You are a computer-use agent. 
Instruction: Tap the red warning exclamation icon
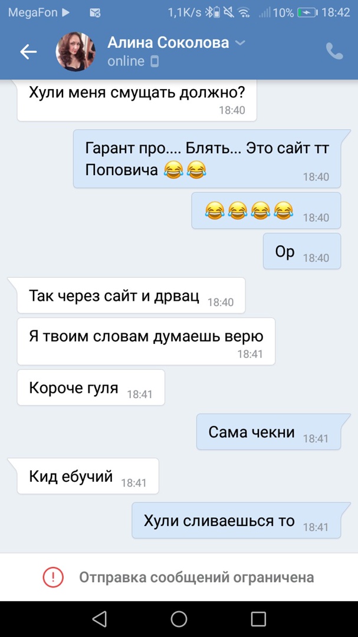click(53, 577)
